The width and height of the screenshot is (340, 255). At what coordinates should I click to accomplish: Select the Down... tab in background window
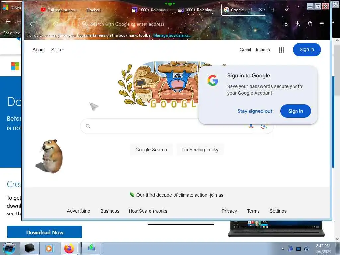(x=11, y=8)
